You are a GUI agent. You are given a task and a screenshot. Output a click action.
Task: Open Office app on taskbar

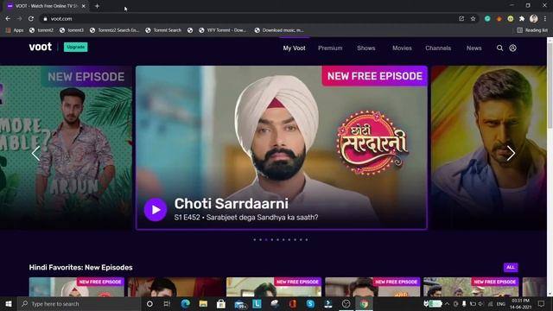pyautogui.click(x=292, y=303)
